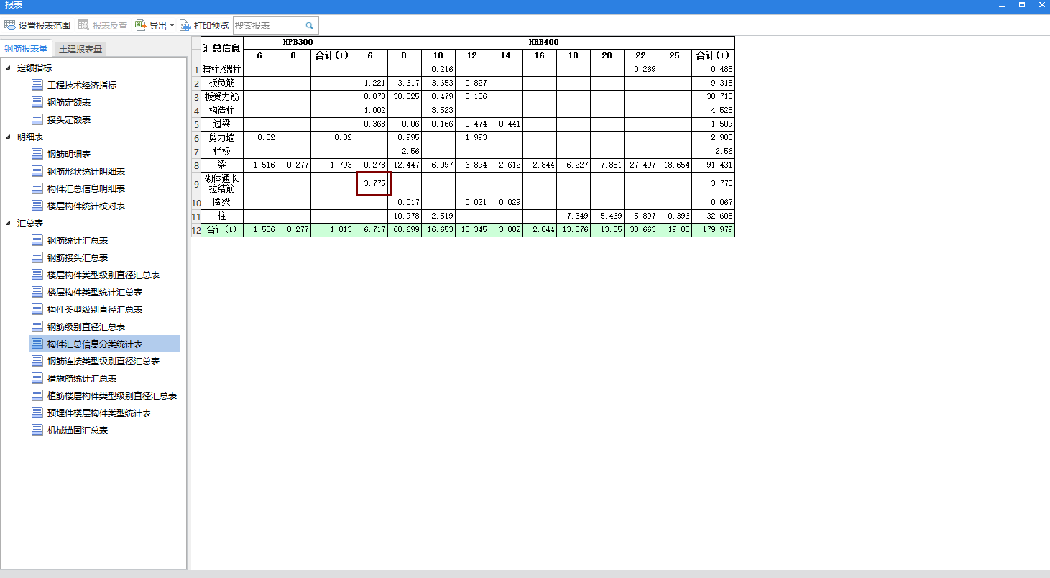Click the 30.025 cell in 板受力筋 row
1050x578 pixels.
click(x=405, y=97)
